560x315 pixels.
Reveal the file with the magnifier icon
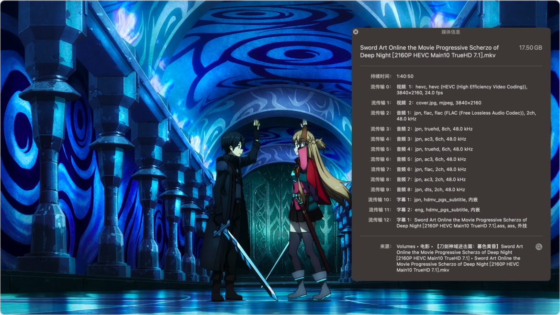coord(538,247)
